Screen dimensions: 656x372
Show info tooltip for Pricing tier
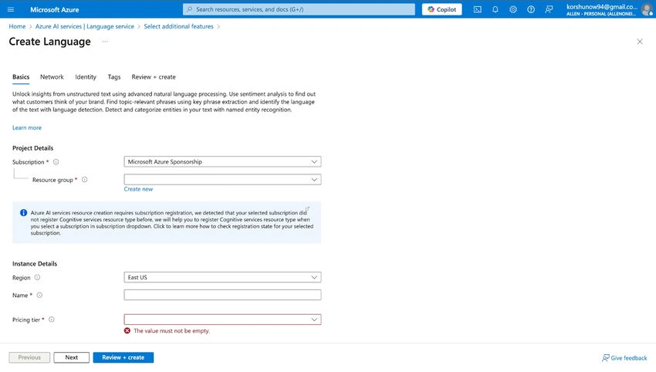pos(52,320)
